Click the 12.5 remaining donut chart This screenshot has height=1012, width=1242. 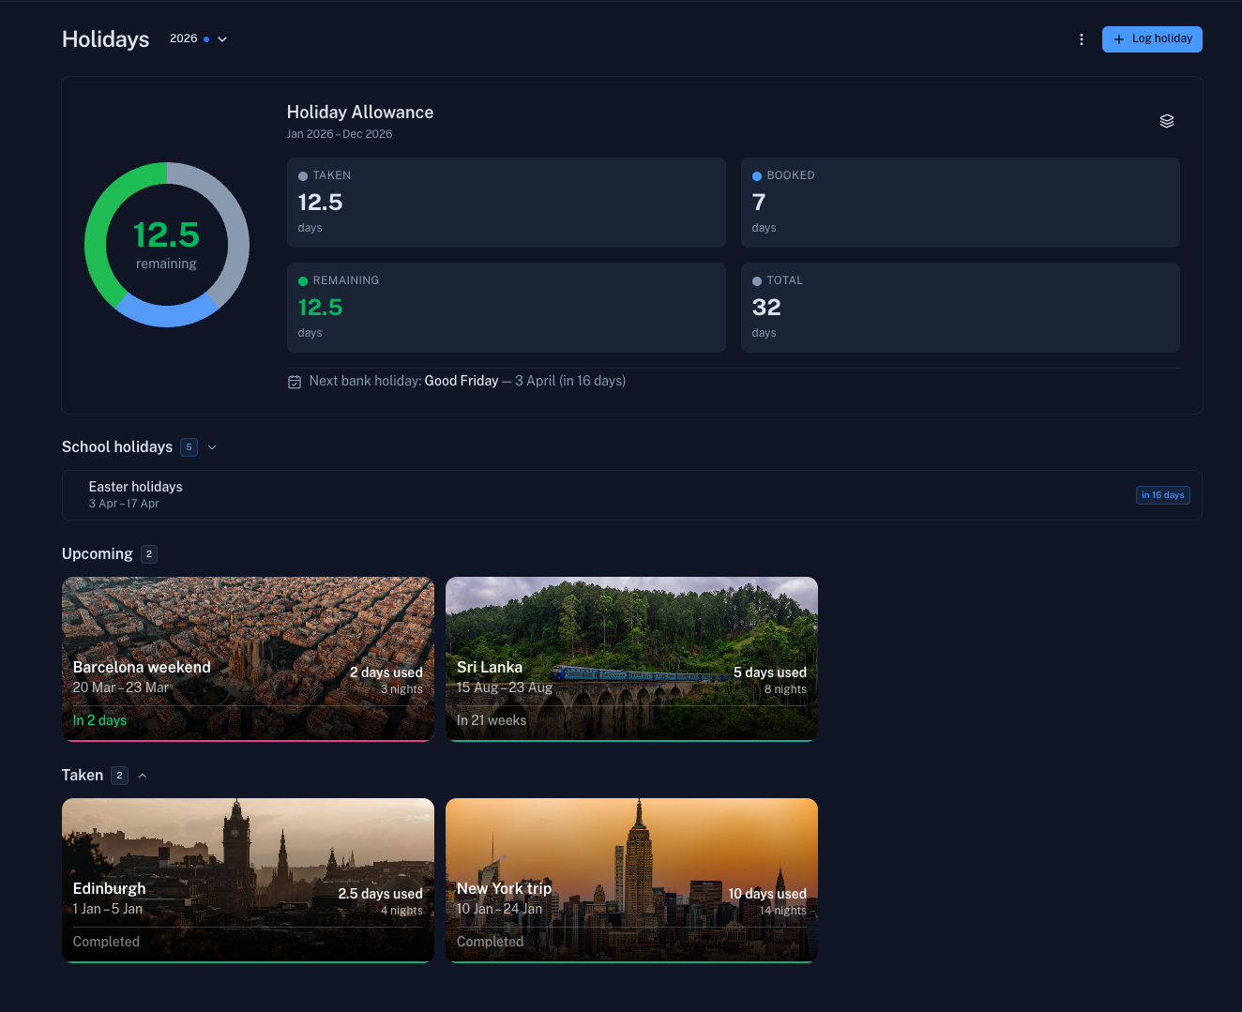(167, 245)
